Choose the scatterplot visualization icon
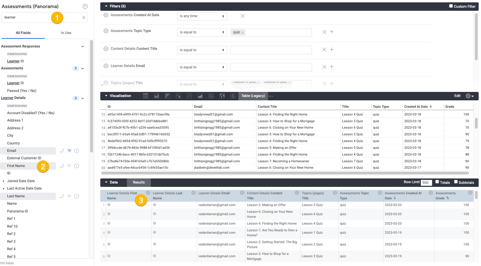This screenshot has height=266, width=481. tap(178, 96)
